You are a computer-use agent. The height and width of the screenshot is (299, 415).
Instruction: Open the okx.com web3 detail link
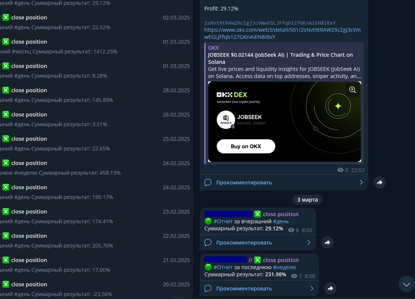point(282,33)
